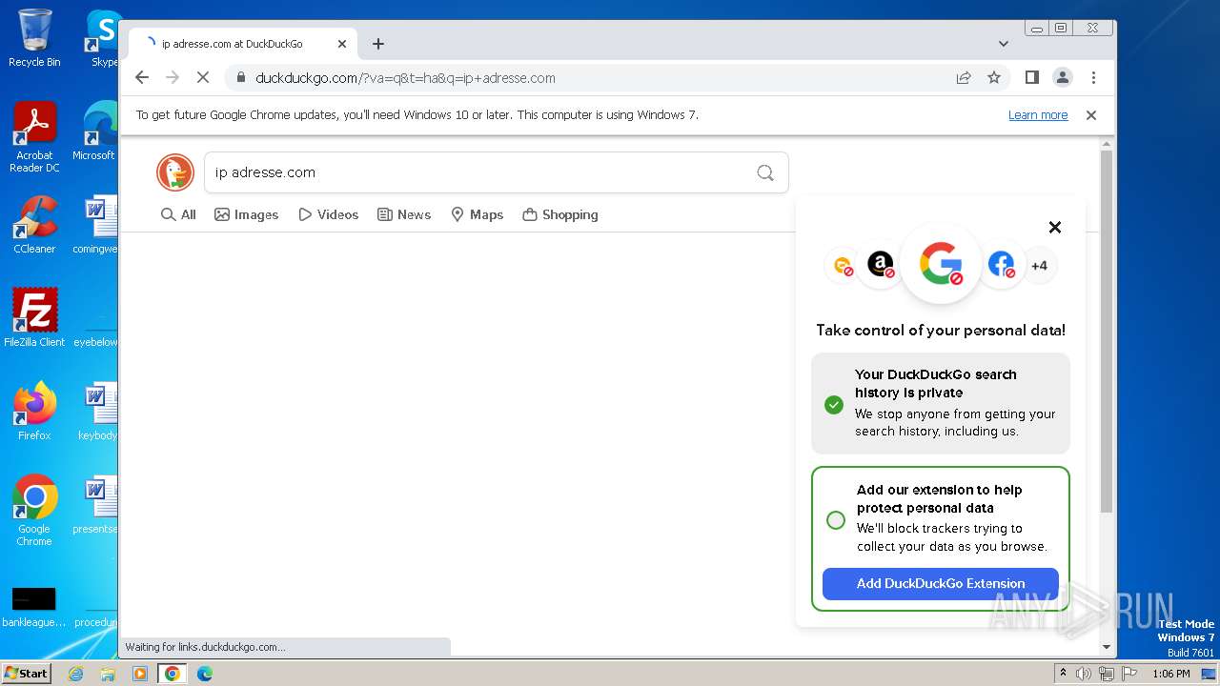Image resolution: width=1220 pixels, height=686 pixels.
Task: View site info padlock icon
Action: (x=240, y=78)
